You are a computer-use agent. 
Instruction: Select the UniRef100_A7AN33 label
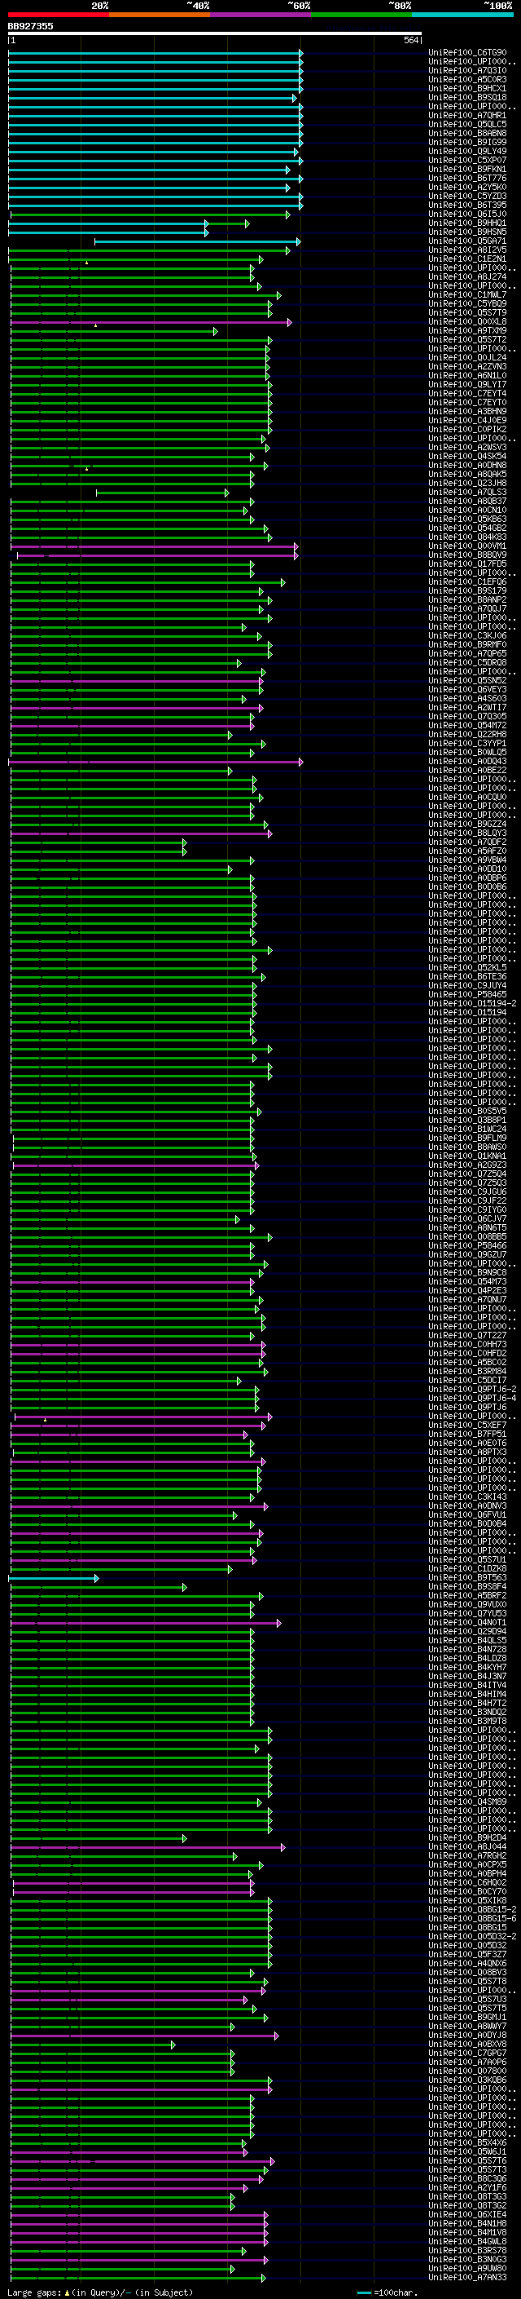pyautogui.click(x=467, y=2277)
